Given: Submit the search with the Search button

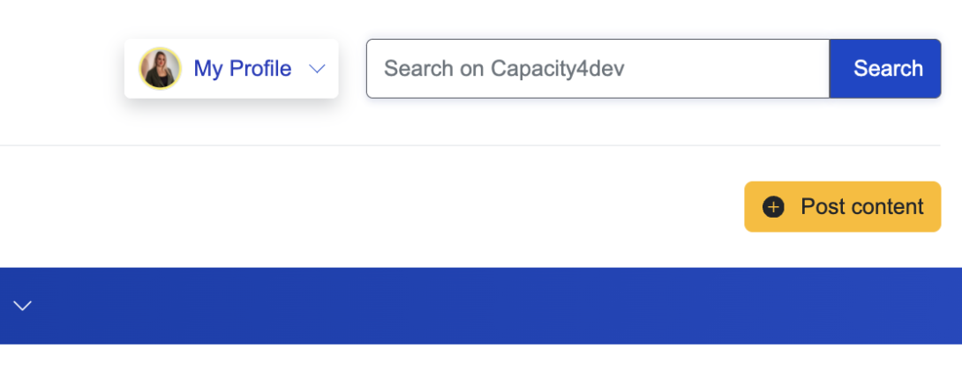Looking at the screenshot, I should pyautogui.click(x=885, y=69).
